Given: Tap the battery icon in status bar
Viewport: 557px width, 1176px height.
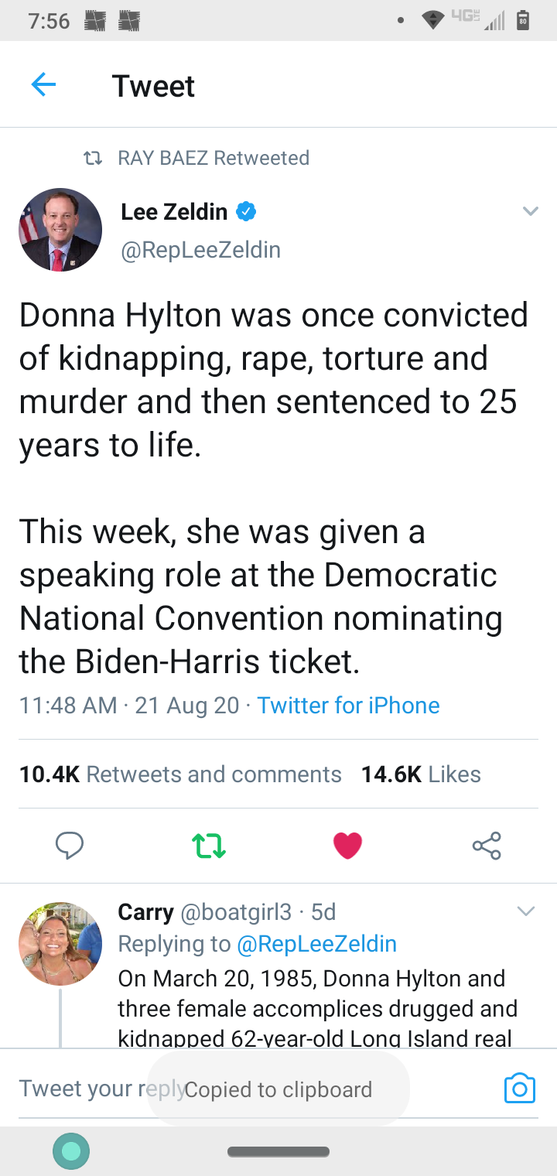Looking at the screenshot, I should (x=523, y=20).
